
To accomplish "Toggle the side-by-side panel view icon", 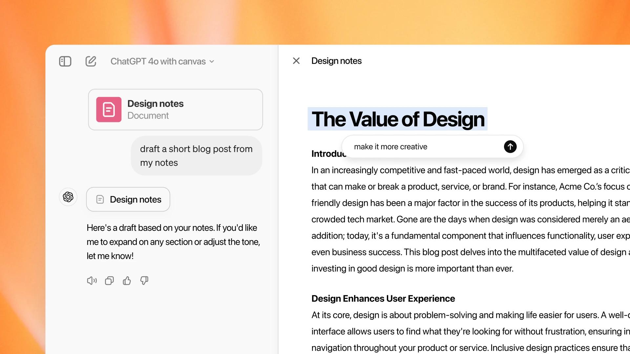I will [x=66, y=61].
